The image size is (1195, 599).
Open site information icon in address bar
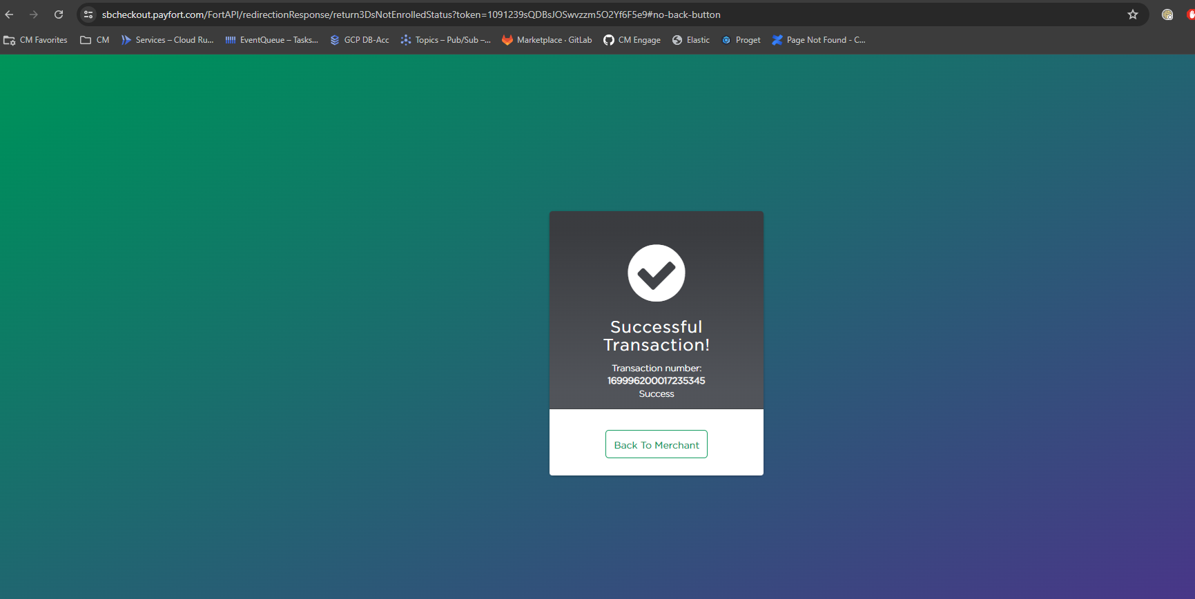pos(88,14)
